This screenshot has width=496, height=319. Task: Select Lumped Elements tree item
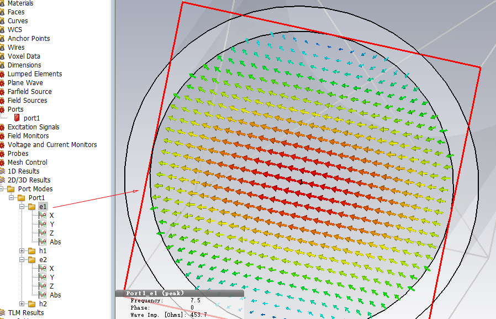pos(35,74)
